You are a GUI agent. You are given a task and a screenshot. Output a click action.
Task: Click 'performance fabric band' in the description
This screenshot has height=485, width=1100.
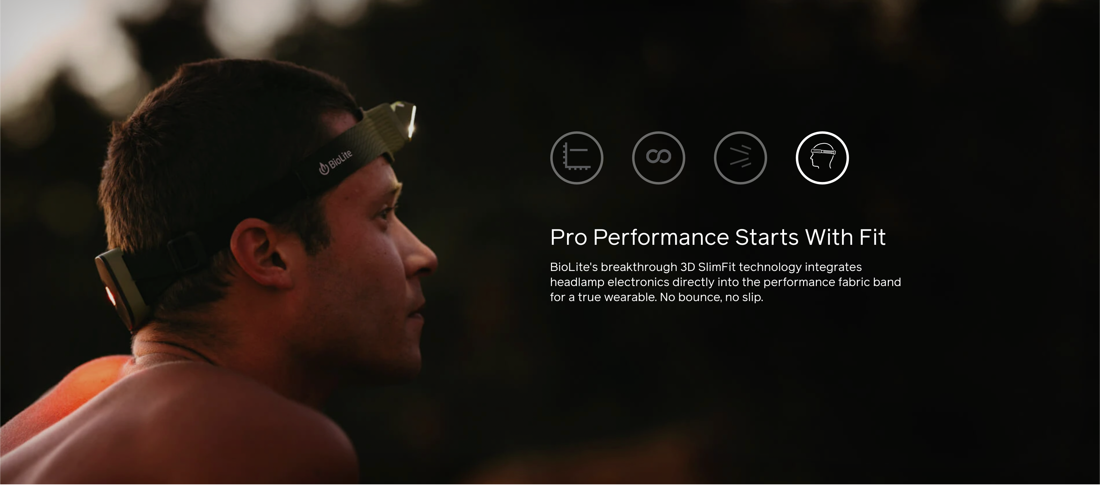(x=832, y=282)
